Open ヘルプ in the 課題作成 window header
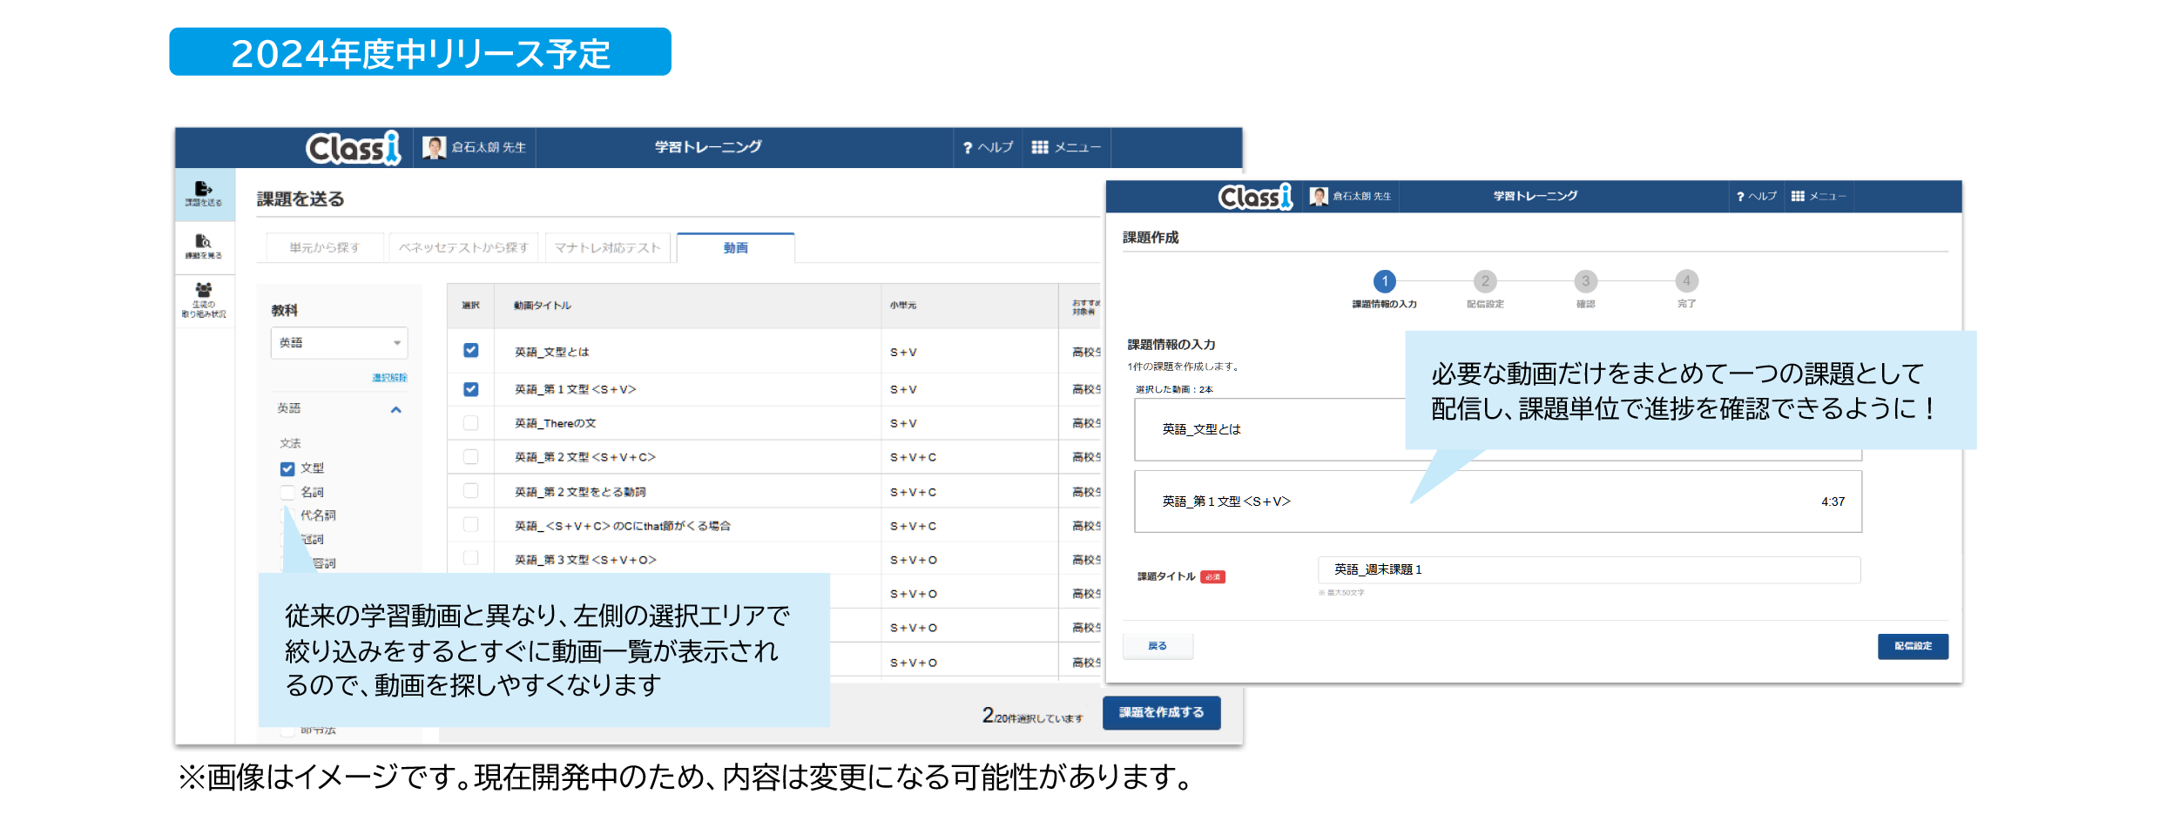The height and width of the screenshot is (828, 2160). [1756, 197]
